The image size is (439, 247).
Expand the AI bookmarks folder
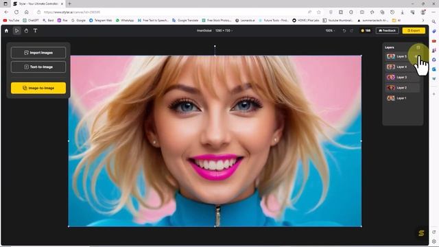(x=396, y=21)
